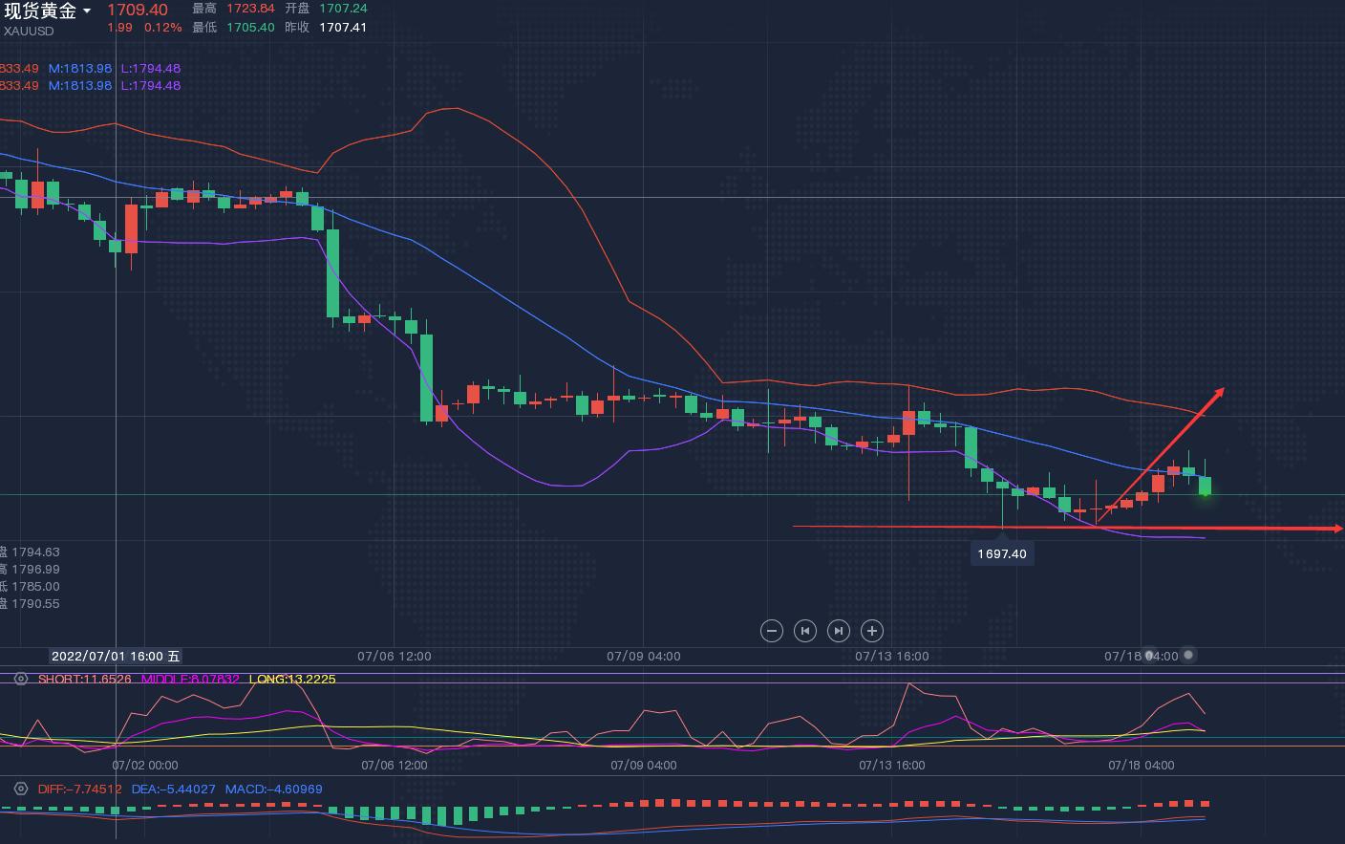The width and height of the screenshot is (1345, 844).
Task: Click the DEA:-5.44027 legend value
Action: 174,790
